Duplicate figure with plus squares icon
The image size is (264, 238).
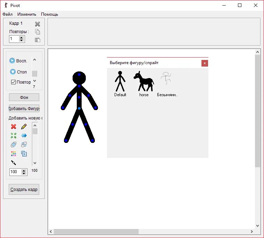(24, 154)
